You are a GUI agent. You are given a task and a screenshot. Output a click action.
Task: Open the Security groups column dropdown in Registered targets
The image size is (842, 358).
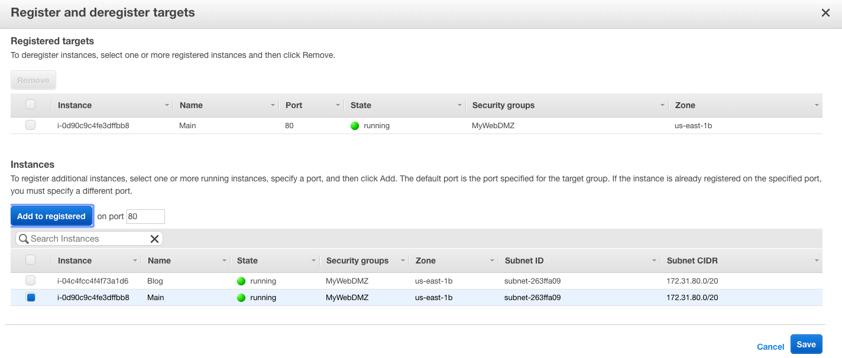click(x=662, y=106)
